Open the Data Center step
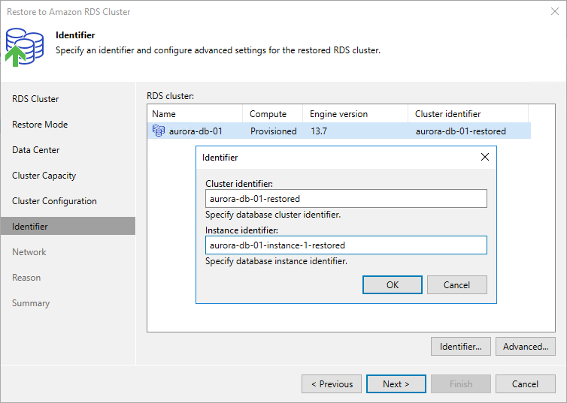This screenshot has height=403, width=567. tap(36, 150)
